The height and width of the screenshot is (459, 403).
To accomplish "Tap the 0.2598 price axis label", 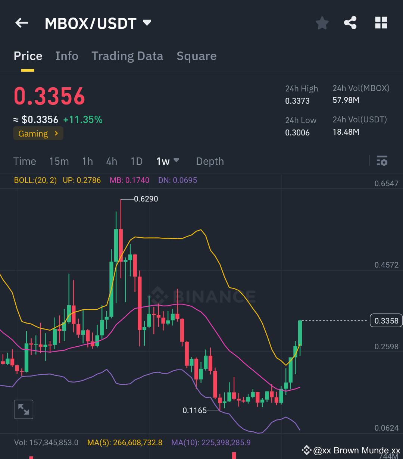I will pos(387,347).
